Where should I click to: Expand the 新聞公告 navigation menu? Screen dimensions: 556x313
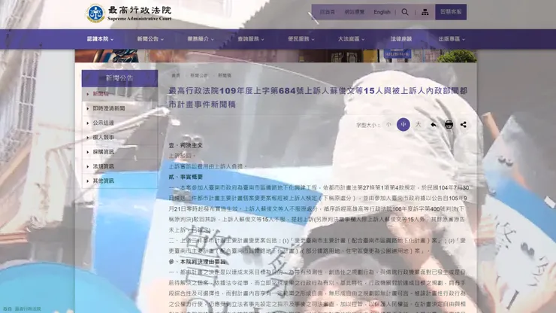point(150,39)
